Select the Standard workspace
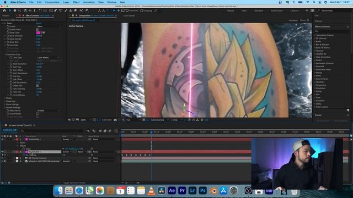The width and height of the screenshot is (353, 198). [x=259, y=11]
